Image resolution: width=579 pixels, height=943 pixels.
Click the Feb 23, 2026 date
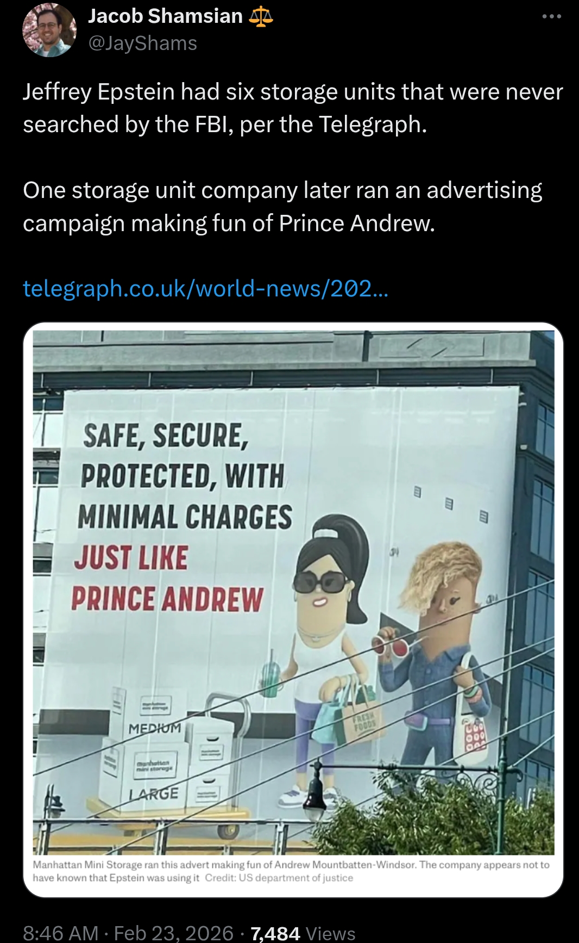click(174, 933)
